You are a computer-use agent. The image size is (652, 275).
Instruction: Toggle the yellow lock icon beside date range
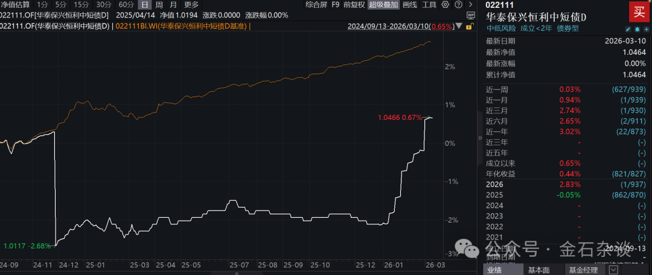(469, 27)
